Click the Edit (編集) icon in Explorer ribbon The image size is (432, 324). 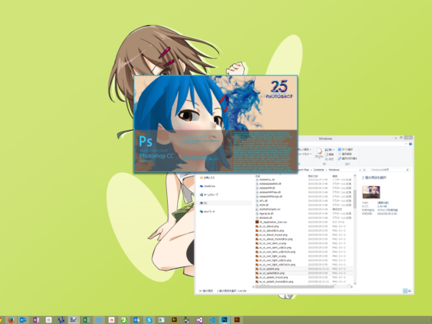tap(330, 154)
